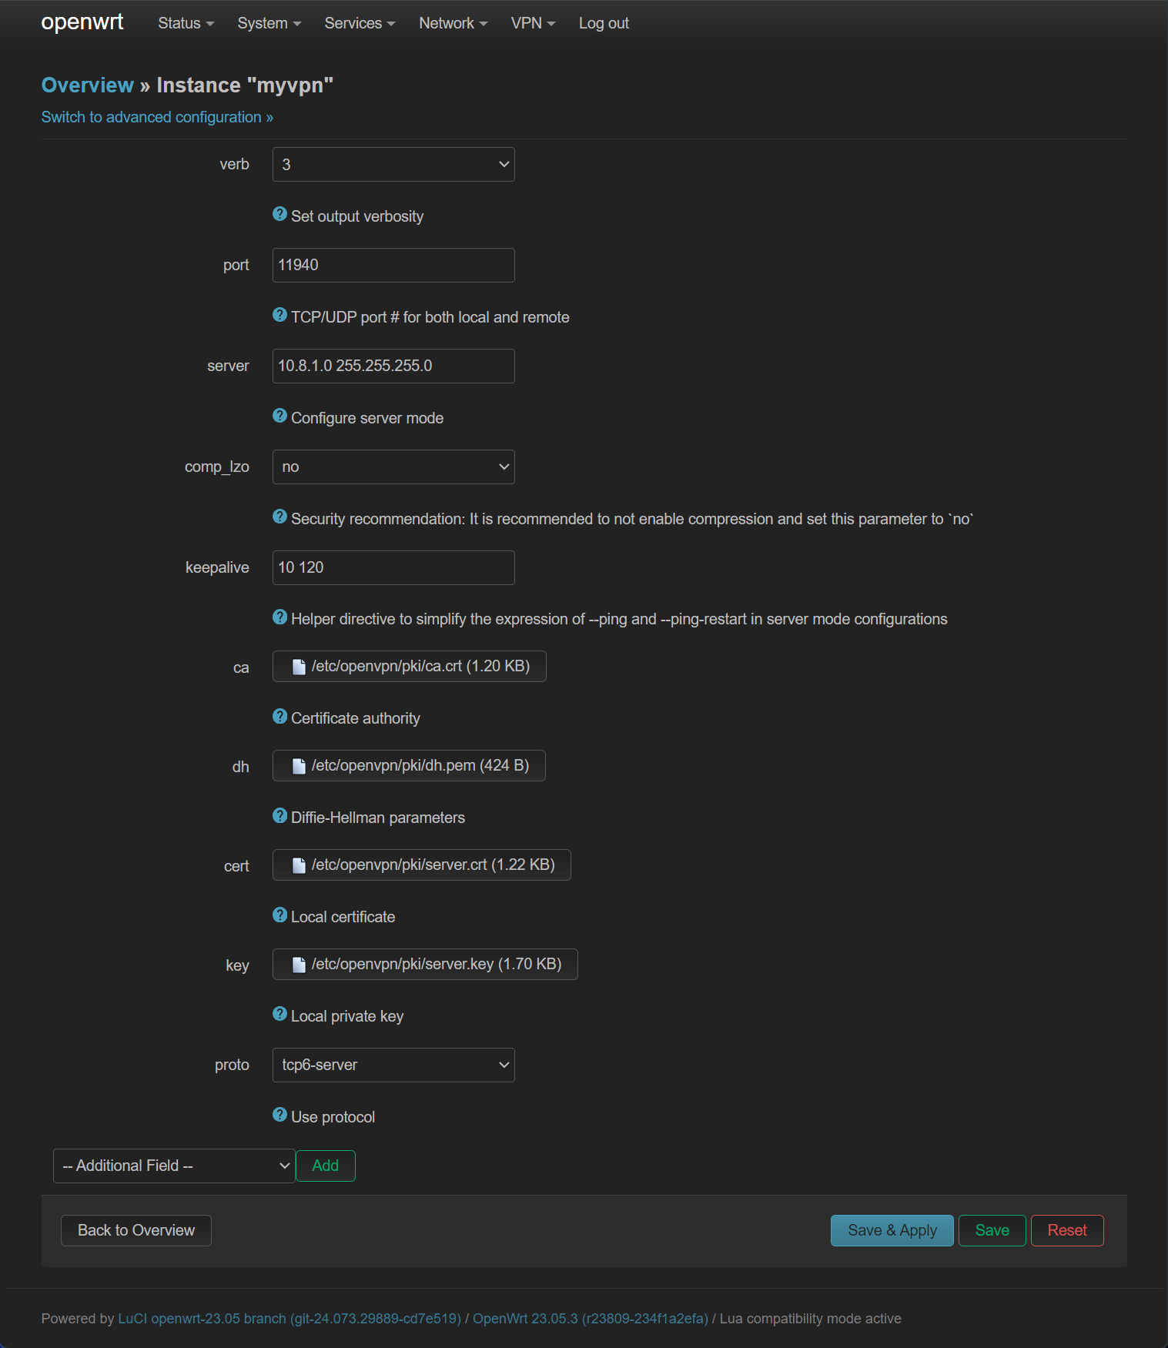
Task: Click the help icon next to Diffie-Hellman parameters
Action: (x=279, y=816)
